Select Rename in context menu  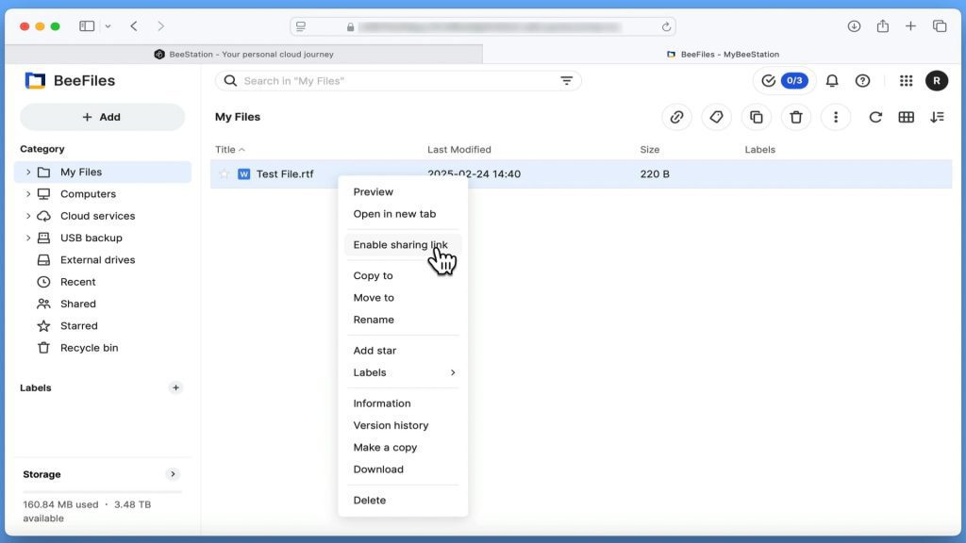click(403, 321)
